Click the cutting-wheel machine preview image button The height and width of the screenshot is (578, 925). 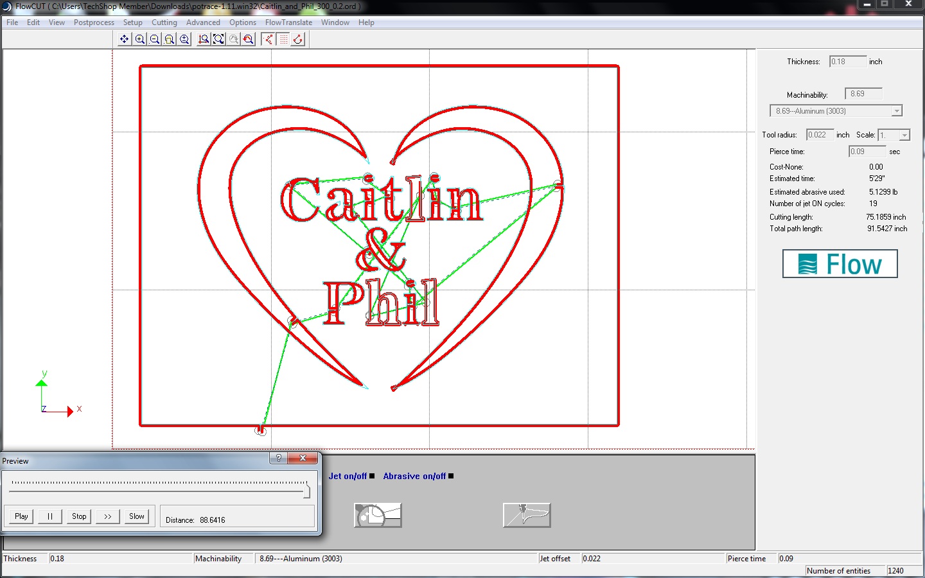click(x=378, y=515)
